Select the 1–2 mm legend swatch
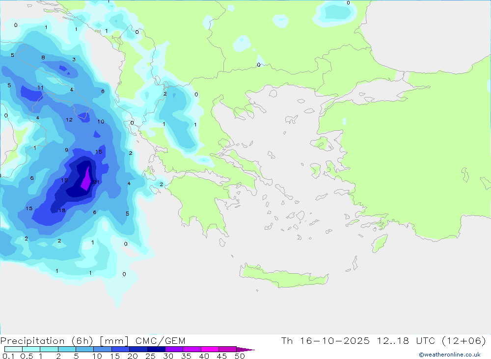The height and width of the screenshot is (359, 491). tap(49, 349)
